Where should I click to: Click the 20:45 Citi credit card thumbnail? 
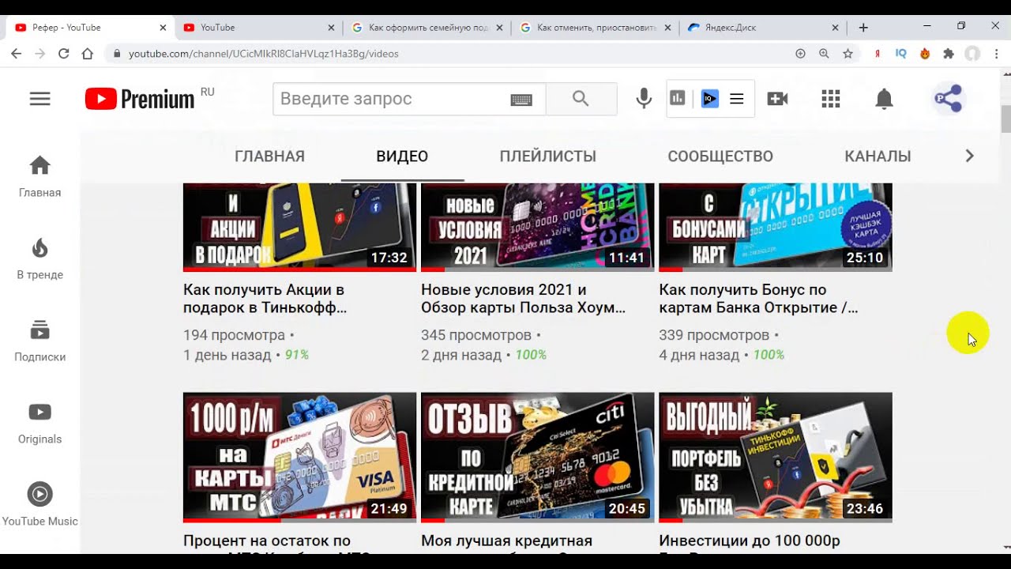click(537, 458)
